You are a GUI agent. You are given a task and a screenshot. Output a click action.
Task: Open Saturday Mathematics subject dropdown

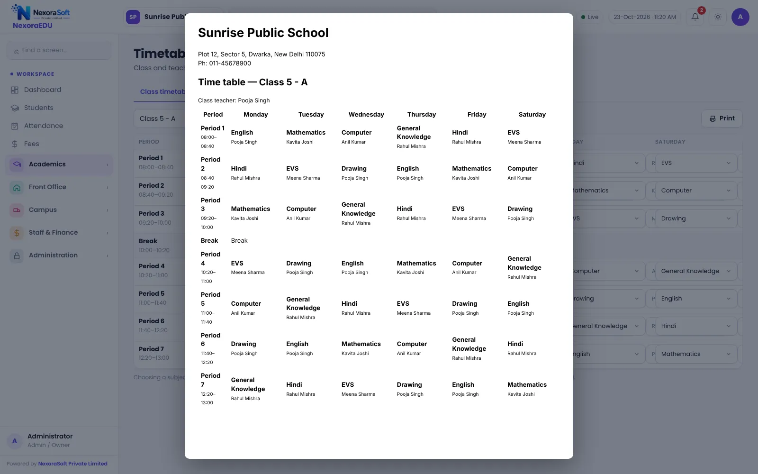click(696, 354)
